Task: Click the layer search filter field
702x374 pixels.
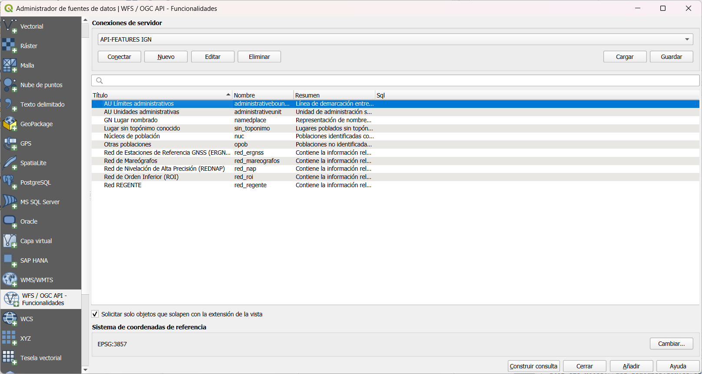Action: coord(395,81)
